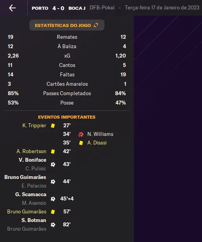This screenshot has width=202, height=242.
Task: Open the DFB-Pokal competition link
Action: coord(102,8)
